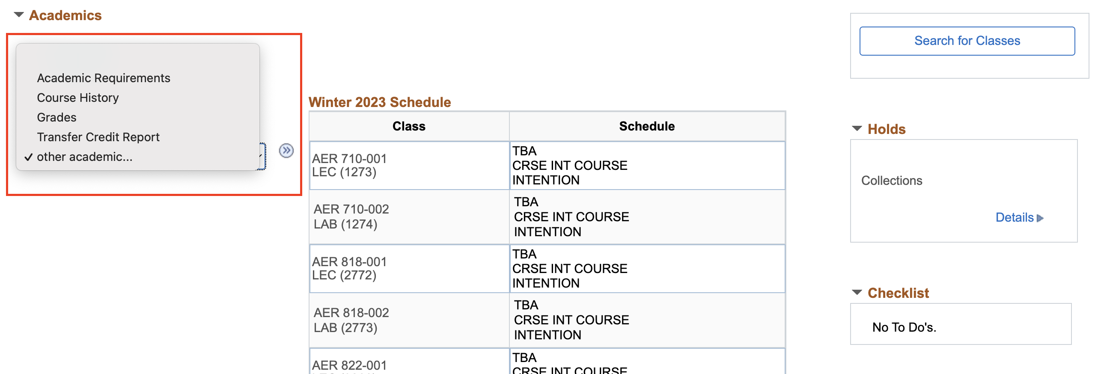Click the arrow icon next to Details
The image size is (1101, 374).
(x=1040, y=218)
